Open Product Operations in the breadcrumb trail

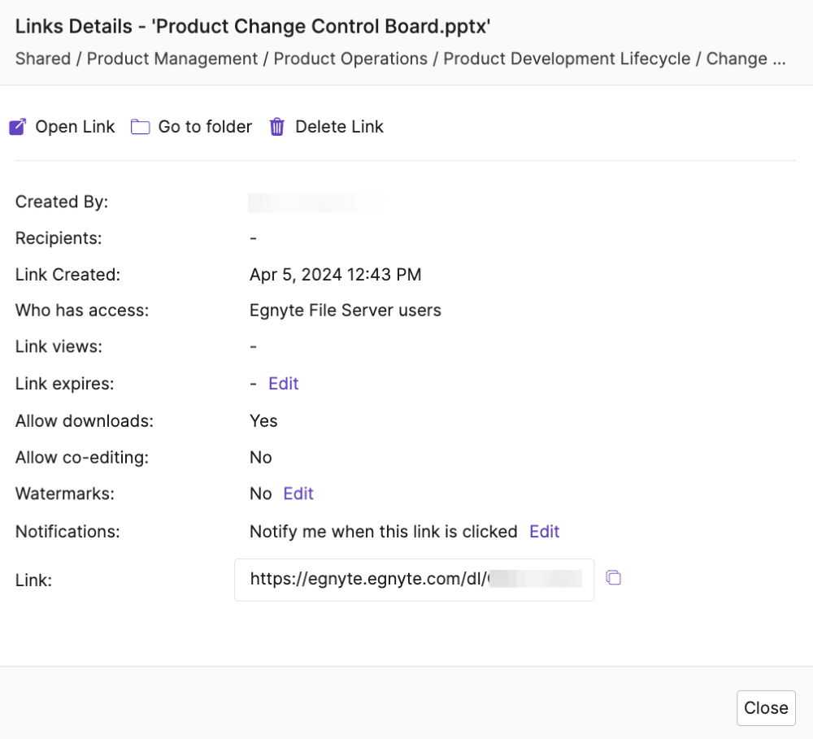click(x=350, y=59)
